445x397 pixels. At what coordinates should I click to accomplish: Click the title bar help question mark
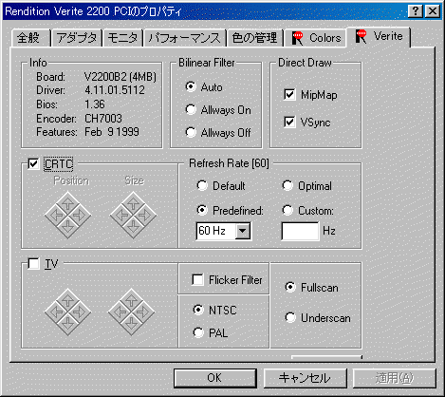pyautogui.click(x=415, y=11)
